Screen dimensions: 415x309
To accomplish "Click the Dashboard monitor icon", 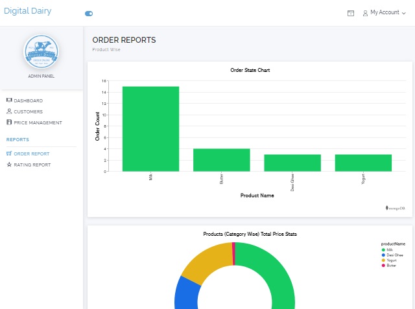I will click(x=9, y=100).
